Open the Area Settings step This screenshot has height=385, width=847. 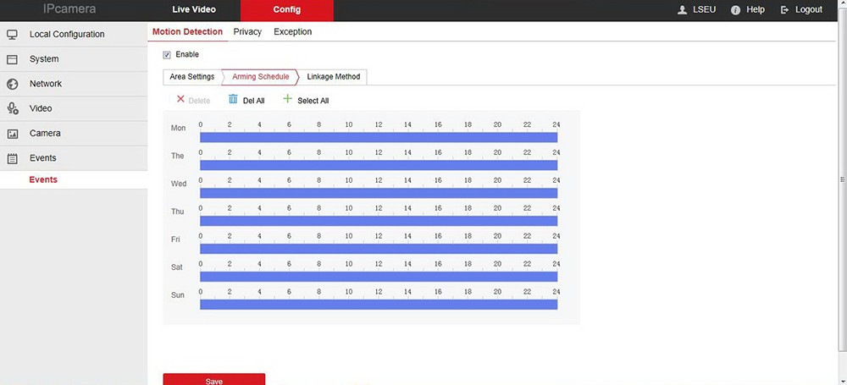click(x=191, y=77)
